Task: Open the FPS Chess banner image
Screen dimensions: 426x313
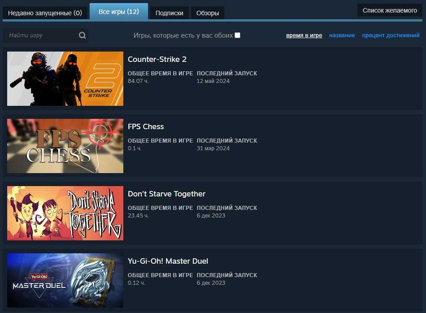Action: tap(65, 146)
